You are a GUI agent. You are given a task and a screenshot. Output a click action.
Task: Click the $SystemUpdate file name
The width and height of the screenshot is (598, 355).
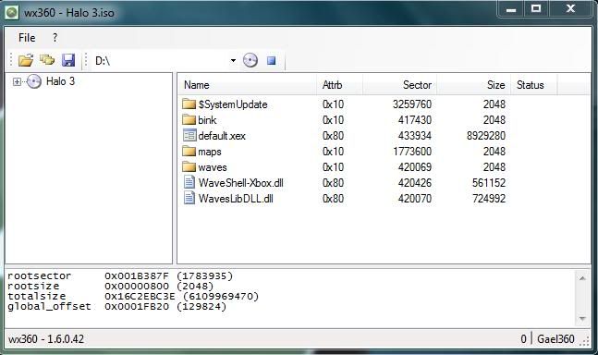[x=233, y=104]
